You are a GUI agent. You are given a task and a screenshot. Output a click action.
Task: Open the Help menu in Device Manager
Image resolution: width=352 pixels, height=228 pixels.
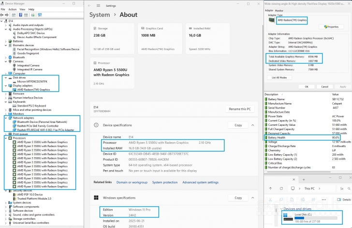pos(31,9)
